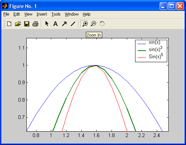Toggle the Rotate 3D tool
The height and width of the screenshot is (145, 186).
point(102,24)
